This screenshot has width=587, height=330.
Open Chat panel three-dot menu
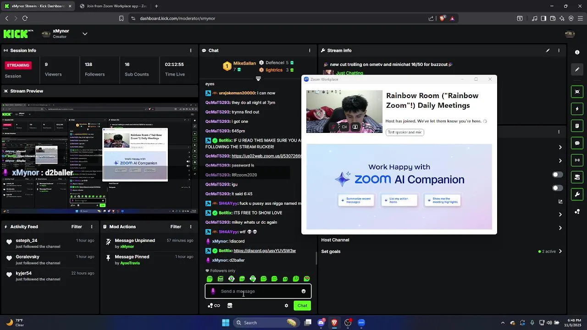(310, 50)
